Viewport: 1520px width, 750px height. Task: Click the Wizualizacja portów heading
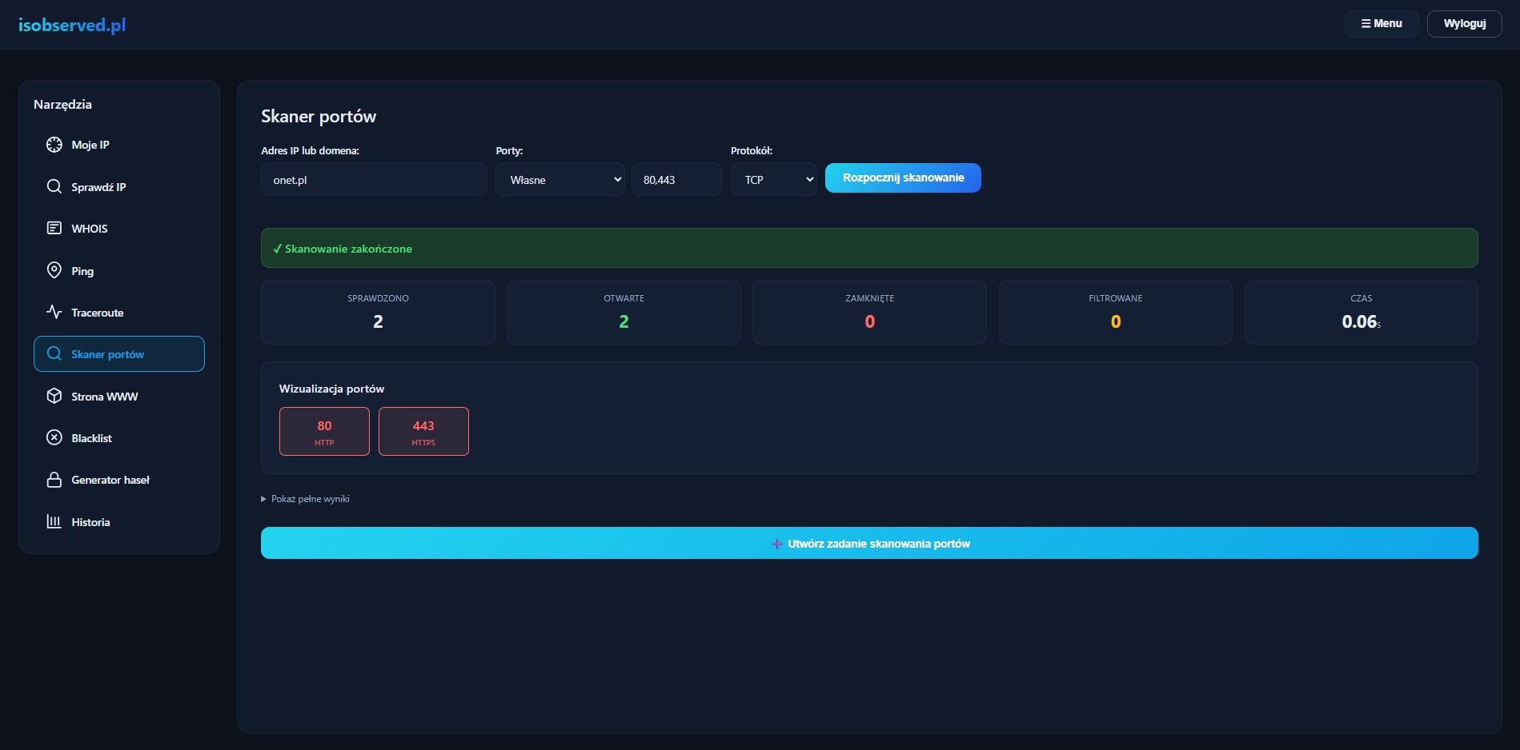pos(331,389)
